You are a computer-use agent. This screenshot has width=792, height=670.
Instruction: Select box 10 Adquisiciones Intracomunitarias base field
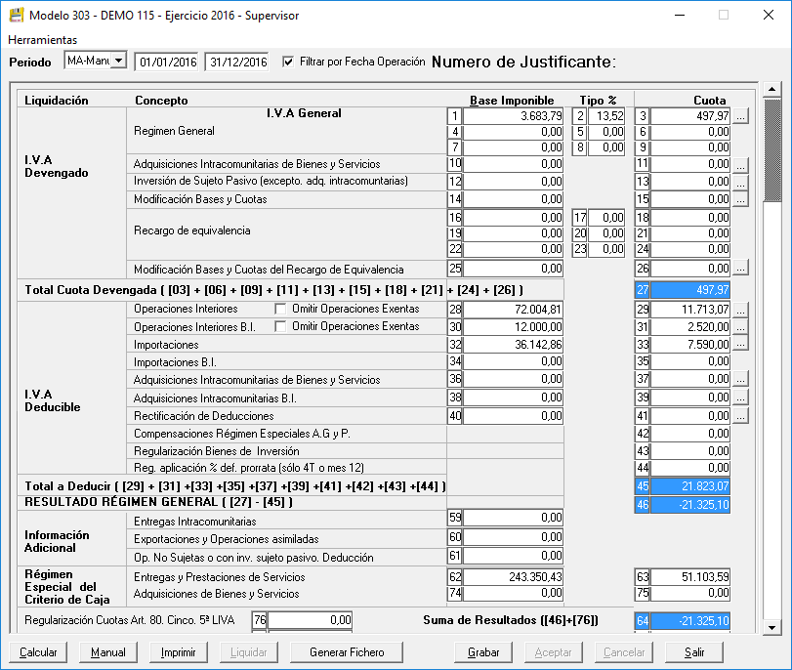pyautogui.click(x=513, y=164)
